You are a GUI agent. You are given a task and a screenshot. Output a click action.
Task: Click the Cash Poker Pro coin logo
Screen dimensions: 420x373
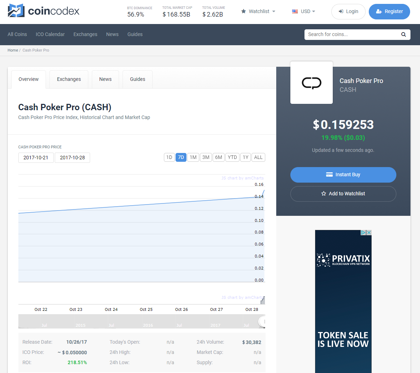[x=312, y=82]
